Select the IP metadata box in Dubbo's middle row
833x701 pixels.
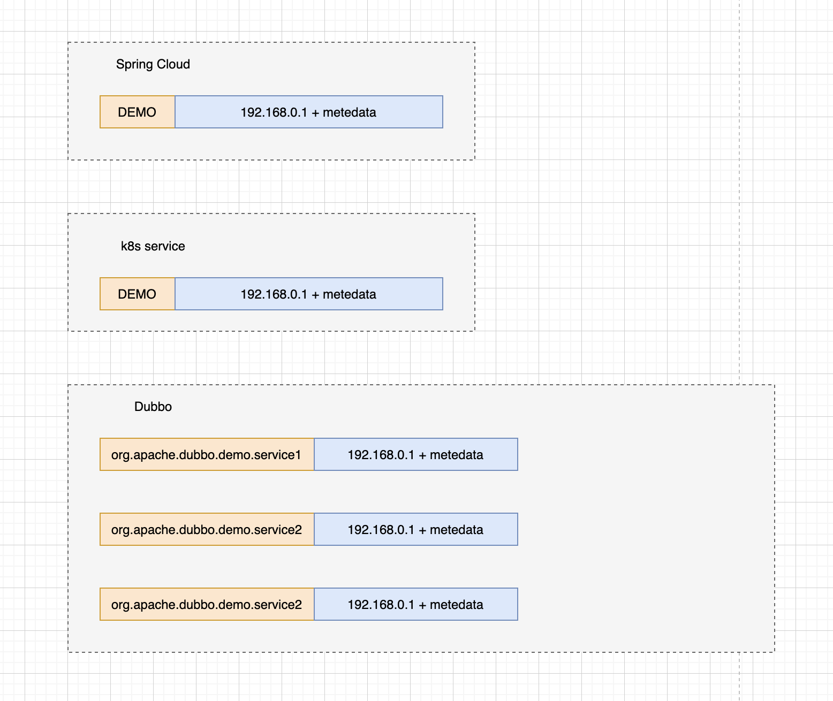pos(415,530)
